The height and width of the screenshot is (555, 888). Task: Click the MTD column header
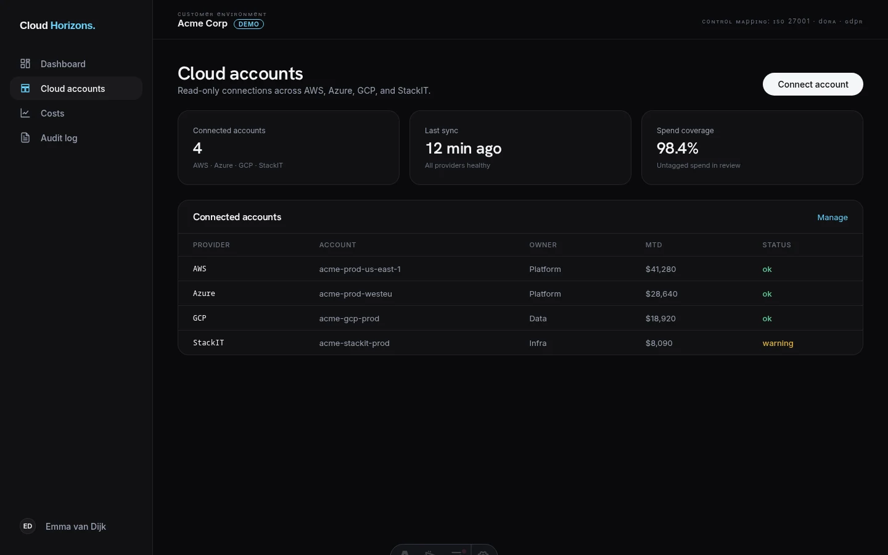654,245
